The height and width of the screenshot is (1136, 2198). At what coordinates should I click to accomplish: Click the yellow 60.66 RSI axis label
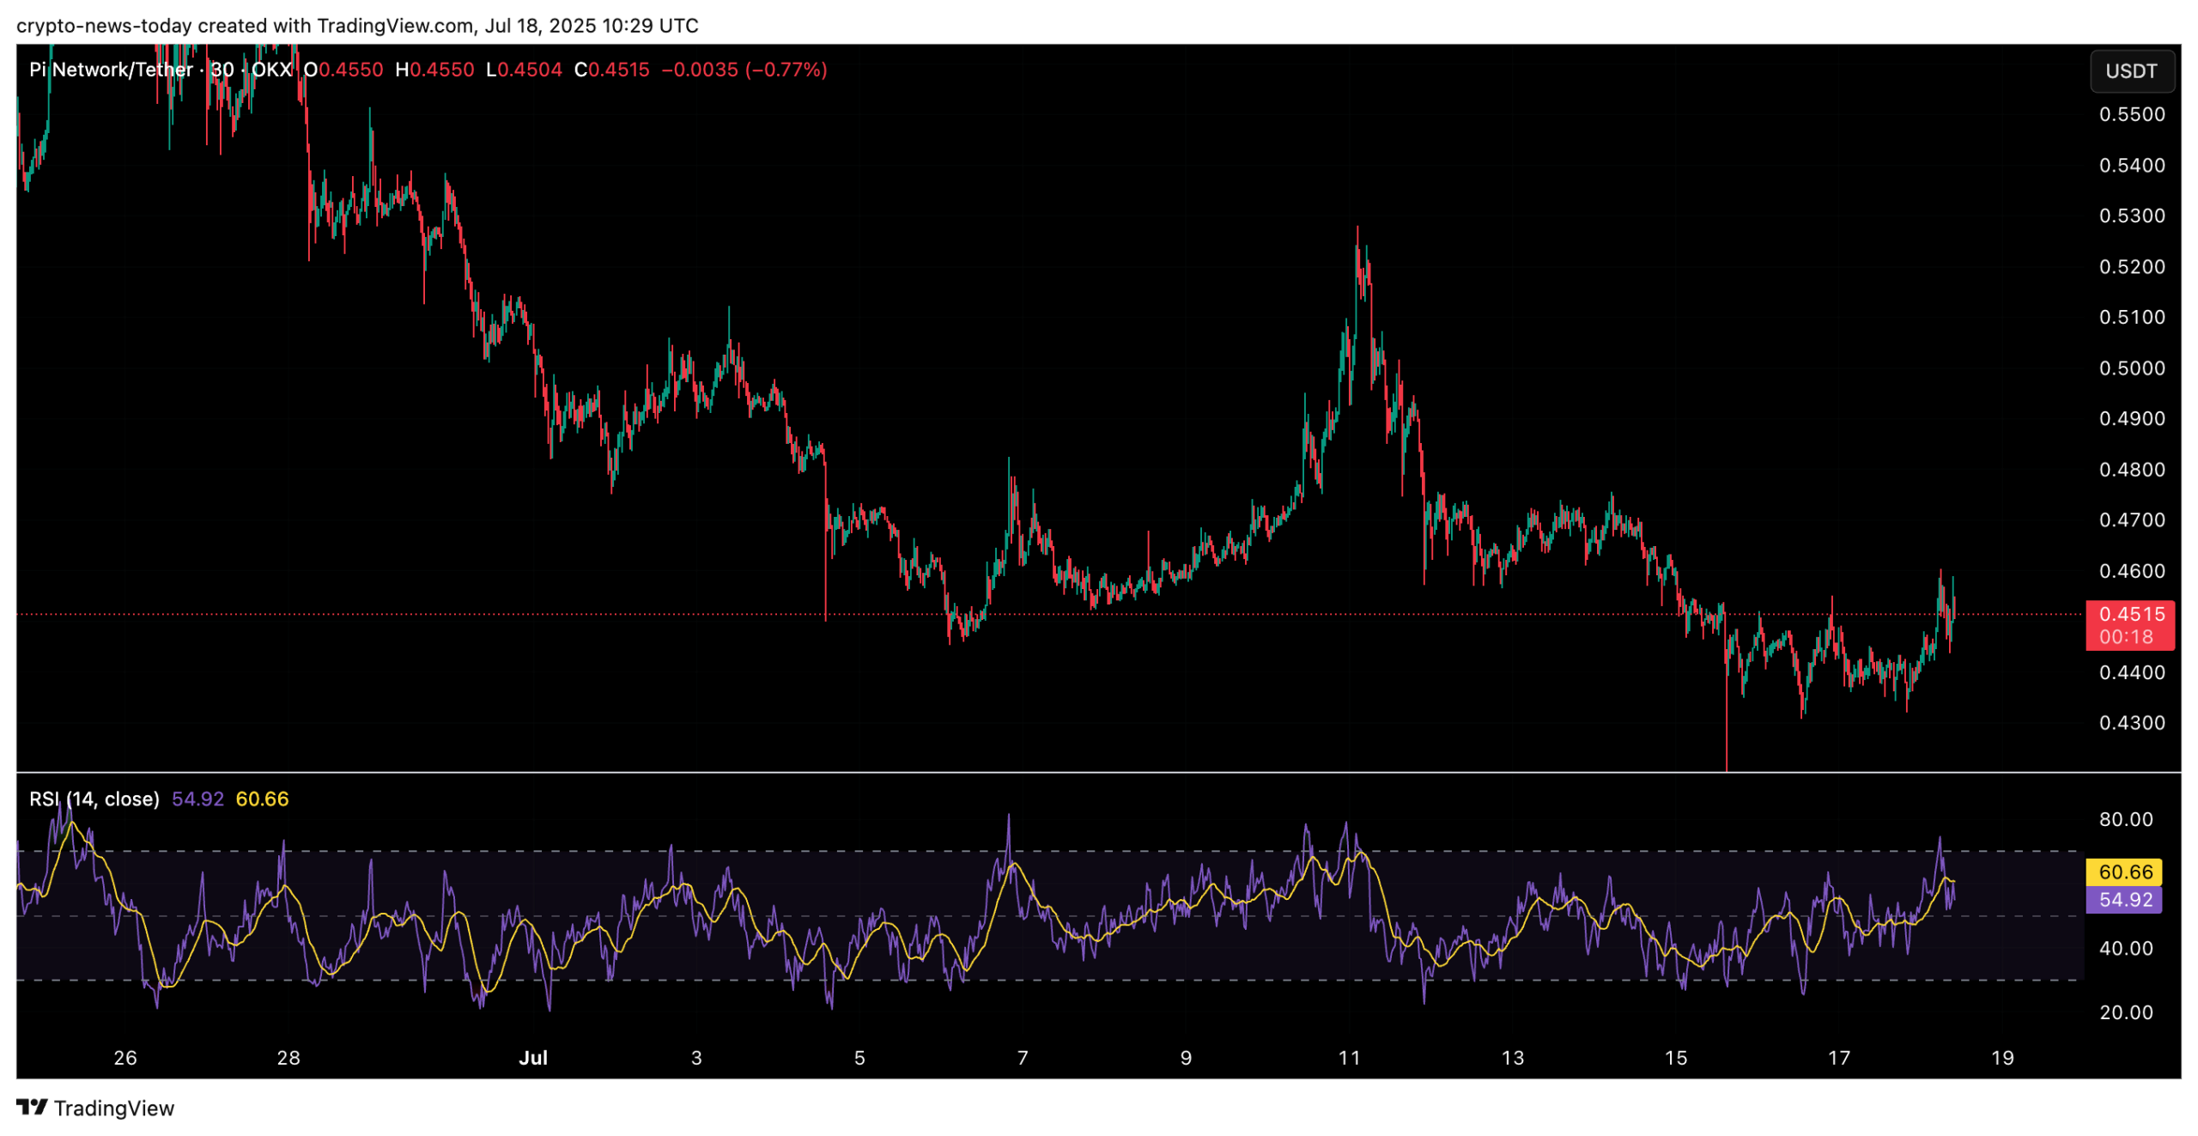coord(2125,872)
